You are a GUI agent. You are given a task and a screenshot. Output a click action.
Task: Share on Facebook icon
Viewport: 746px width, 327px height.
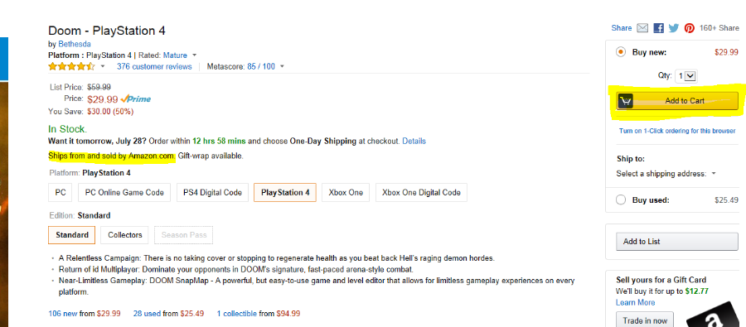click(658, 28)
